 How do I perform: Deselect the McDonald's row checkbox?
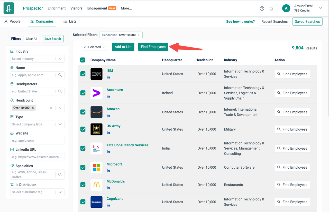coord(83,185)
